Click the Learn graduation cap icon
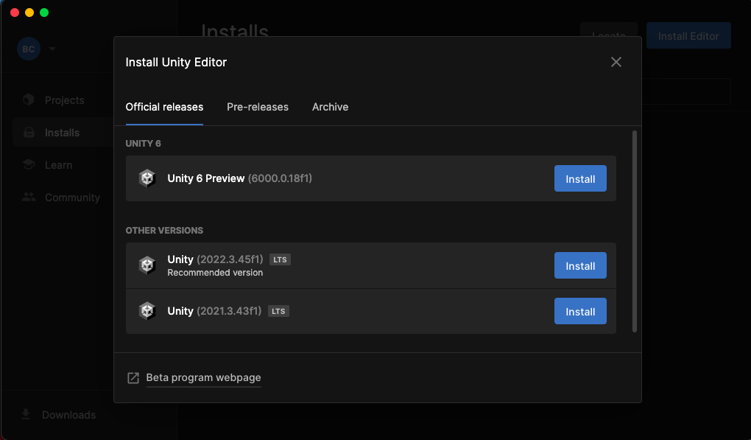 (x=29, y=164)
